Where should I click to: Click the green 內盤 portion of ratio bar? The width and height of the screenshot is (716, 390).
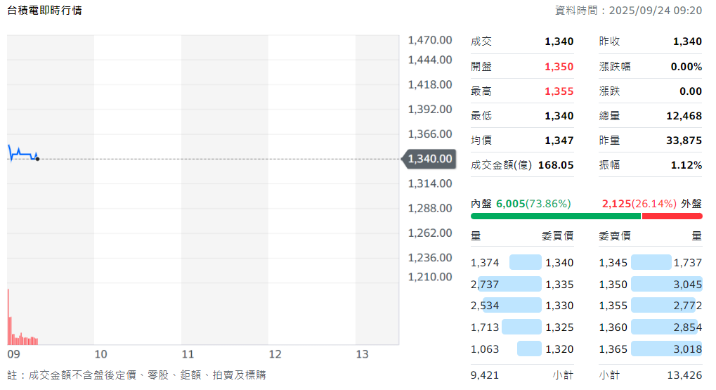(x=556, y=216)
